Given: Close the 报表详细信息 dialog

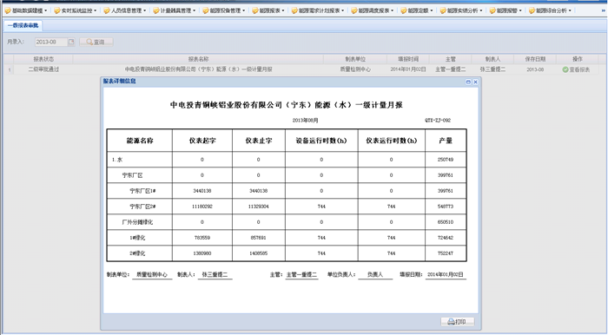Looking at the screenshot, I should tap(475, 82).
